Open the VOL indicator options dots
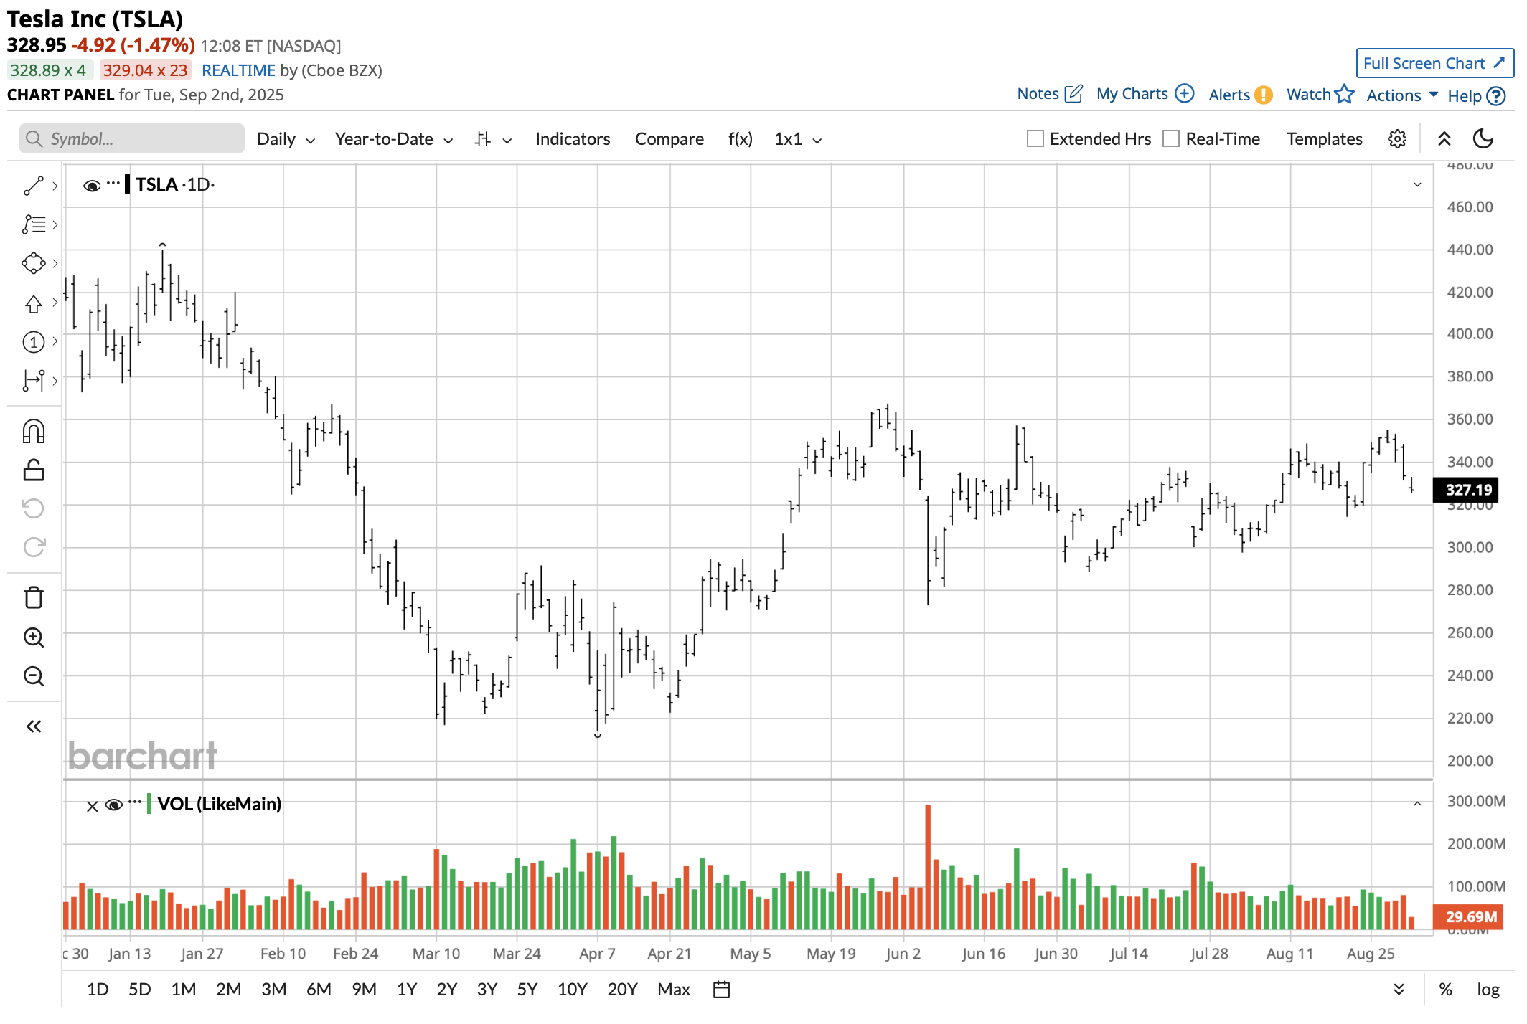1527x1024 pixels. coord(135,803)
